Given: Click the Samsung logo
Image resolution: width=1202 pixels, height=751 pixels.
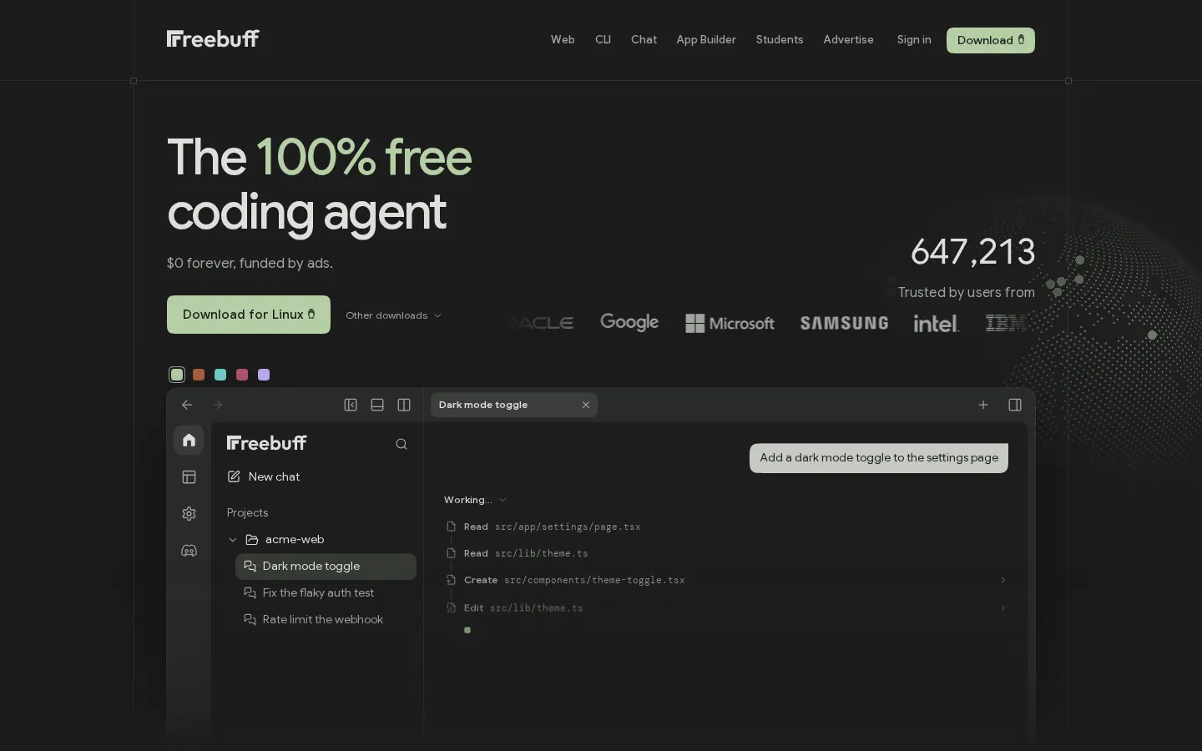Looking at the screenshot, I should click(x=844, y=323).
